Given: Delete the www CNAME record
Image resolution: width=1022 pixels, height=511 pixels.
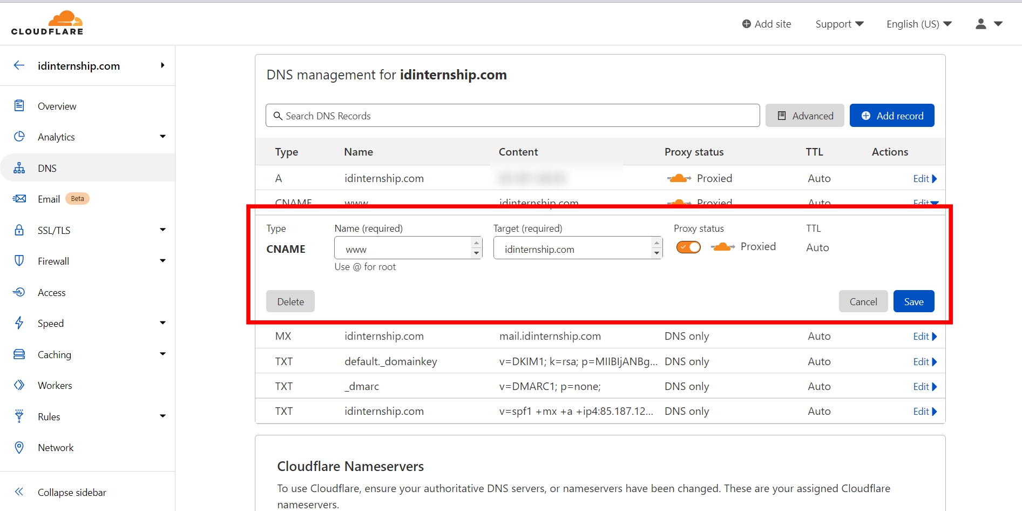Looking at the screenshot, I should (290, 301).
